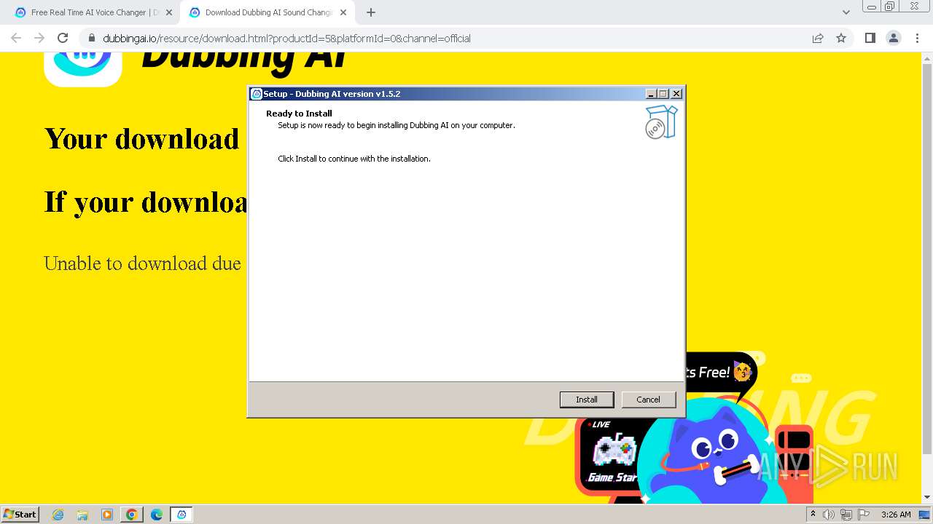Open the Chrome three-dot menu
Screen dimensions: 933x524
[918, 38]
